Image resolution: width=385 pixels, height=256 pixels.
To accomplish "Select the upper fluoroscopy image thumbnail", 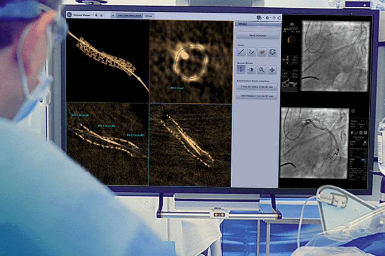I will pyautogui.click(x=335, y=56).
